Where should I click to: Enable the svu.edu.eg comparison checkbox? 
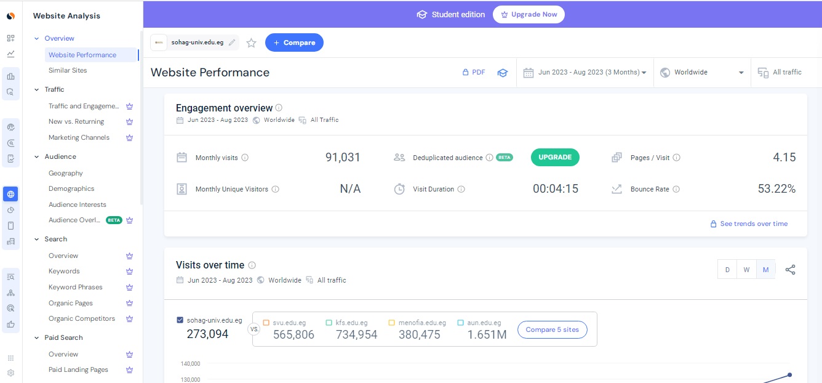click(266, 323)
